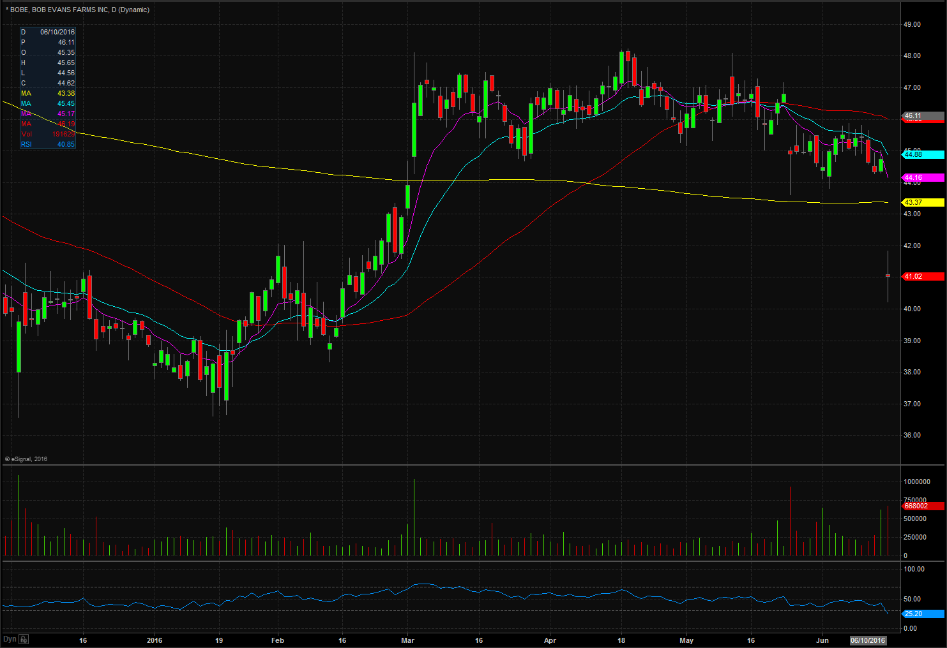Click the date value 06/10/2016 in data window
The image size is (947, 648).
point(57,32)
